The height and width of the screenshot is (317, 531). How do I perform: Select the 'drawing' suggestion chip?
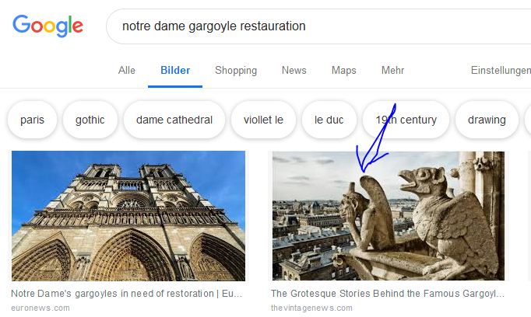pyautogui.click(x=487, y=120)
